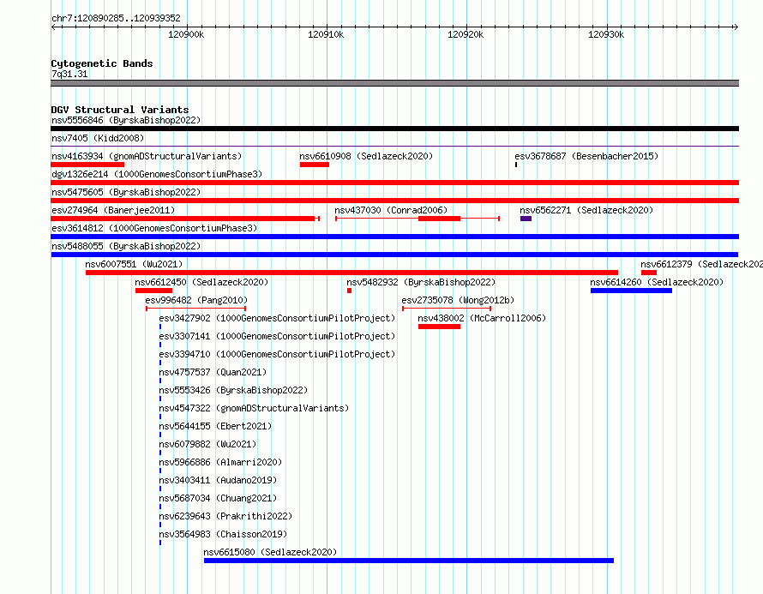Select nsv4163934 (gnomADStructuralVariants) label
The height and width of the screenshot is (594, 763).
[147, 156]
